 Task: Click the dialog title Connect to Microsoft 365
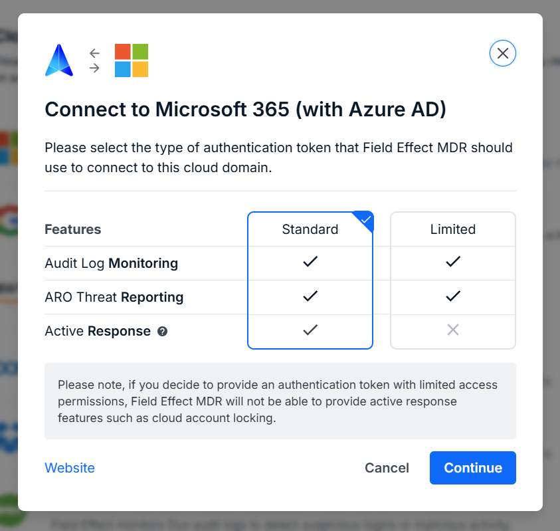(245, 110)
